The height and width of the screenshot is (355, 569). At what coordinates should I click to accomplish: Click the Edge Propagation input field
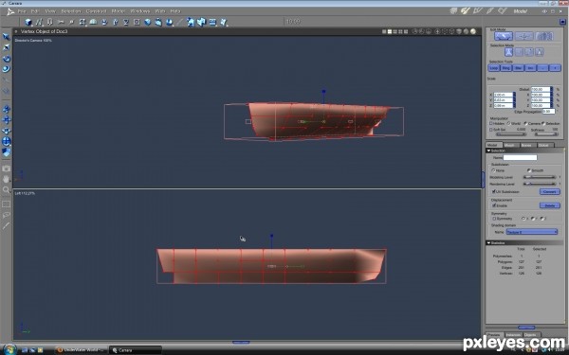(549, 112)
